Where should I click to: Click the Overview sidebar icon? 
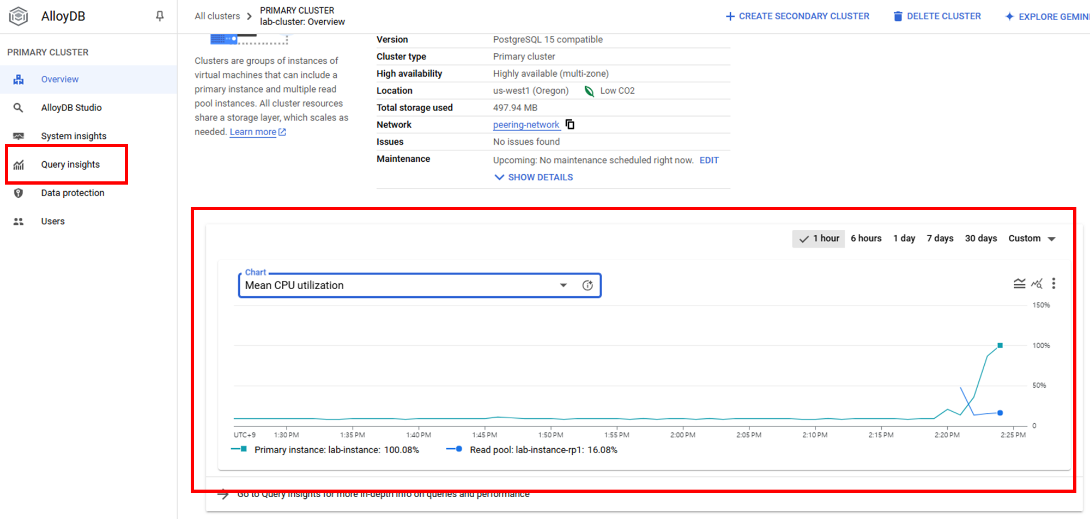coord(19,80)
